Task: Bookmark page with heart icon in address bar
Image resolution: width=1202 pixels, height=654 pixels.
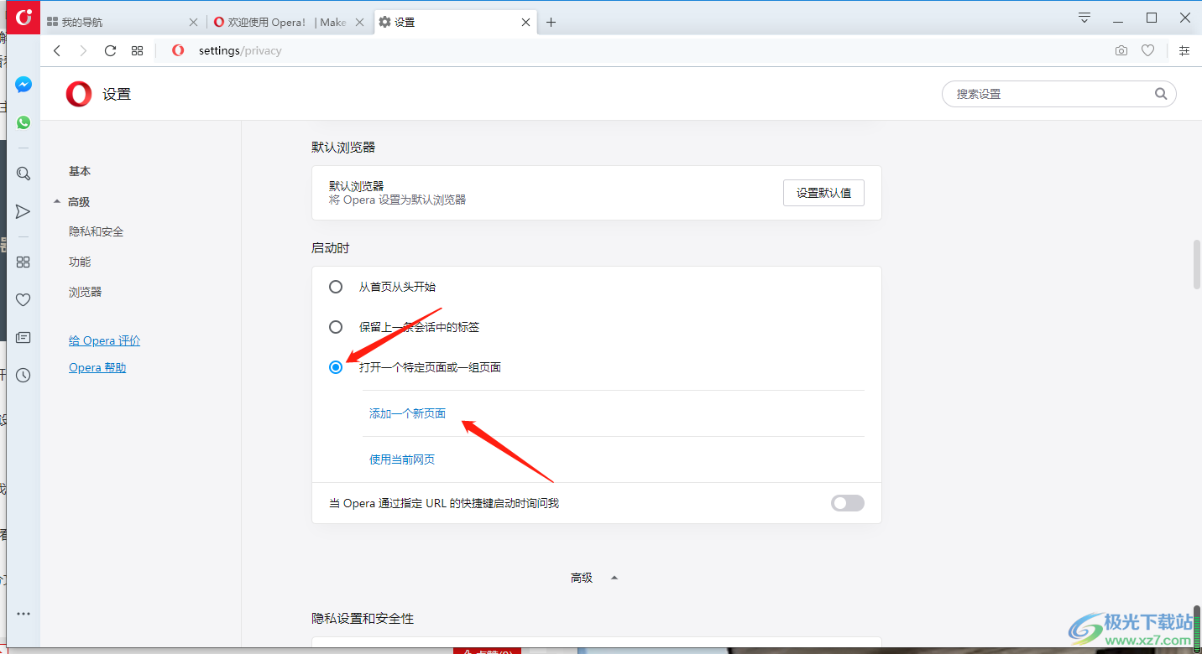Action: (x=1147, y=50)
